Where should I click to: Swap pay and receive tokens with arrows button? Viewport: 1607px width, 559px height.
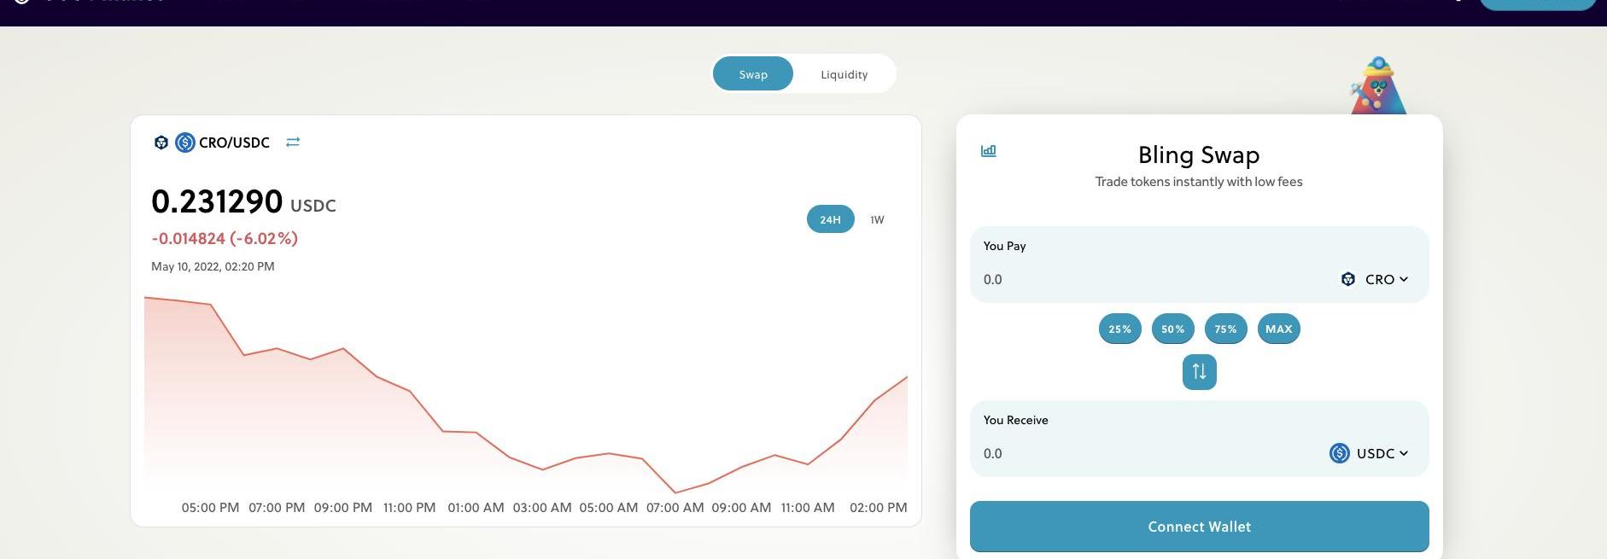[x=1199, y=372]
